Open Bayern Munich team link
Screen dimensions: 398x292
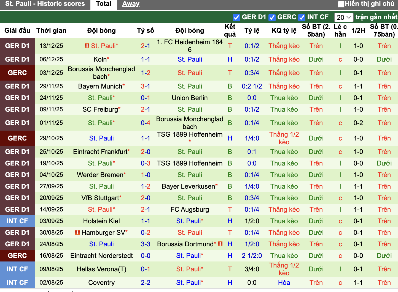[x=100, y=86]
